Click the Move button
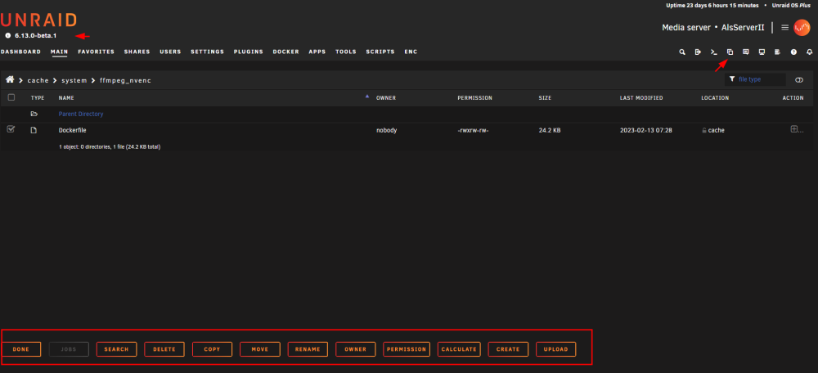Screen dimensions: 818x373 tap(260, 349)
